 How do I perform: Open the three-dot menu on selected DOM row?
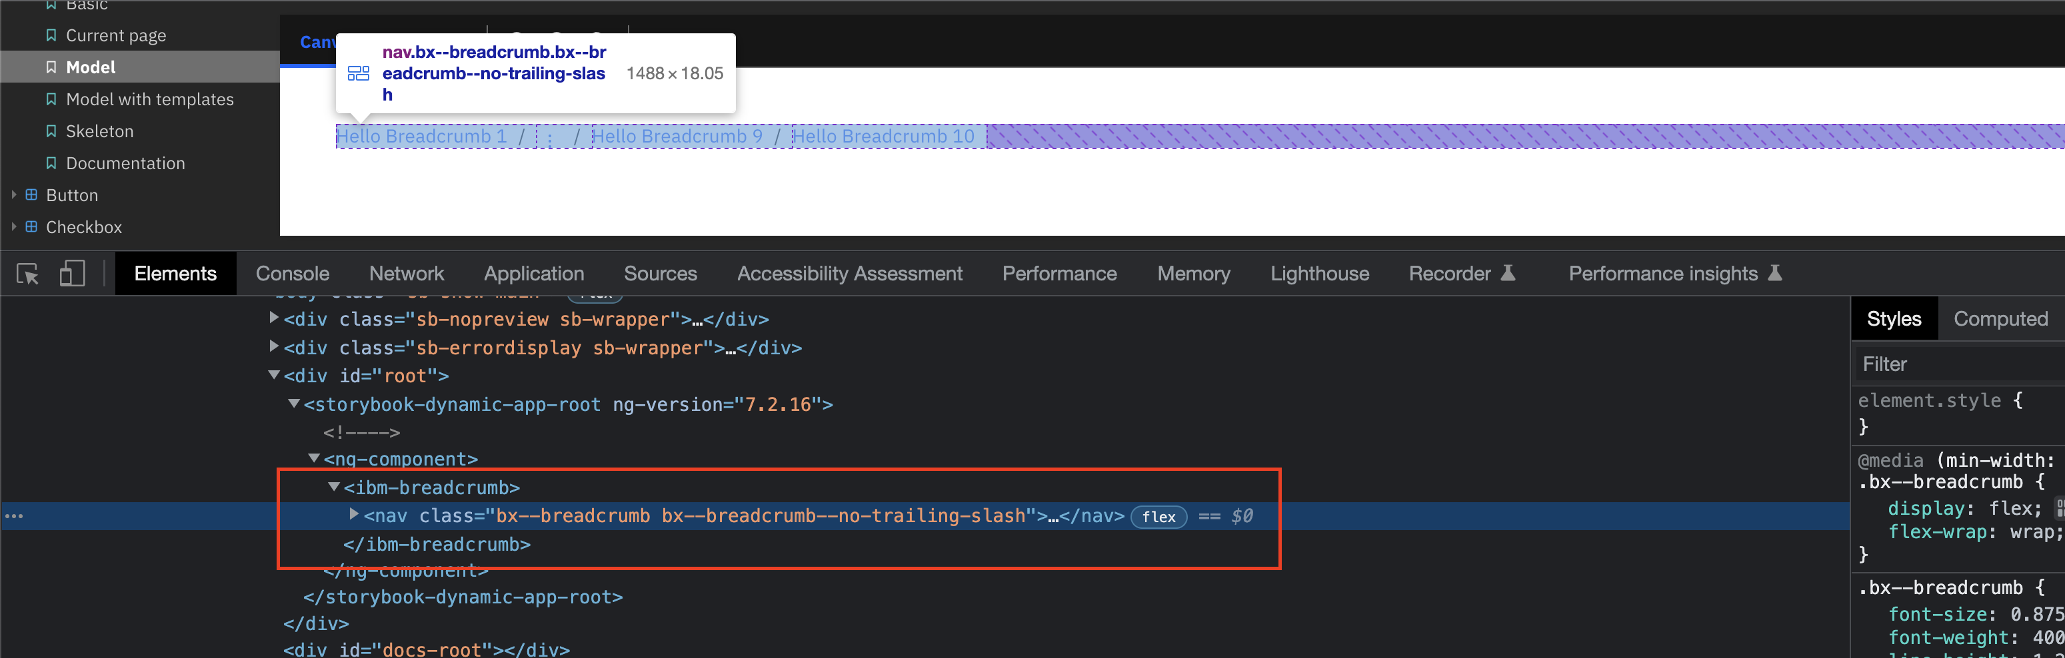13,516
